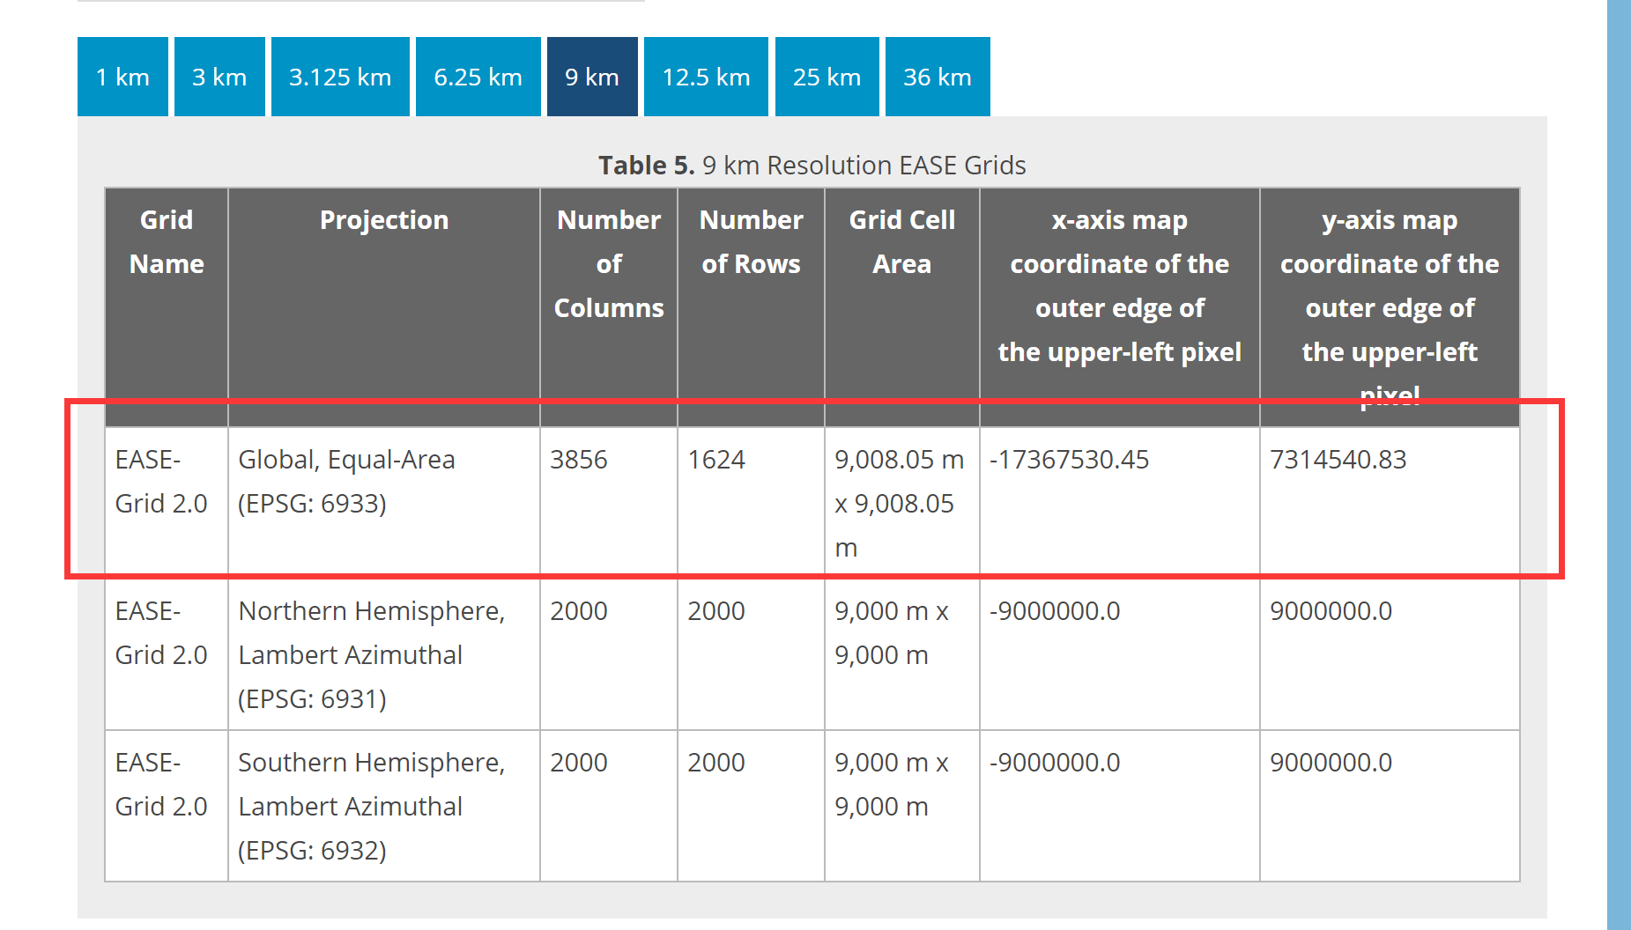Viewport: 1631px width, 930px height.
Task: Select the 3856 columns value
Action: pos(577,459)
